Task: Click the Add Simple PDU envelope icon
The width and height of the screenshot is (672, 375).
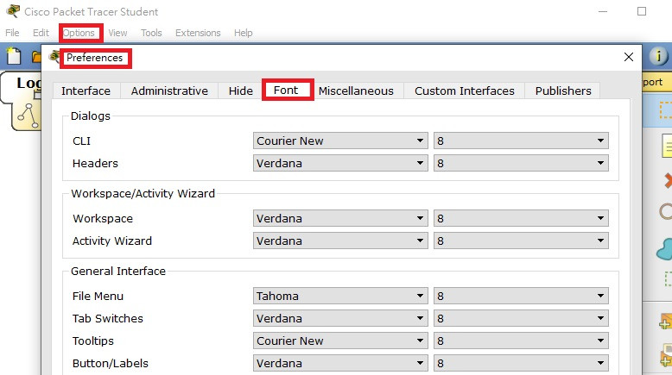Action: point(666,322)
